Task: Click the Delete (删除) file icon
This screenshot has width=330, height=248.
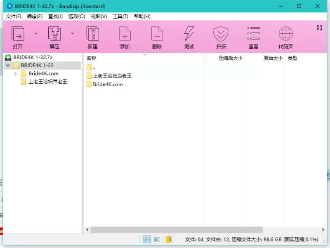Action: pyautogui.click(x=157, y=34)
